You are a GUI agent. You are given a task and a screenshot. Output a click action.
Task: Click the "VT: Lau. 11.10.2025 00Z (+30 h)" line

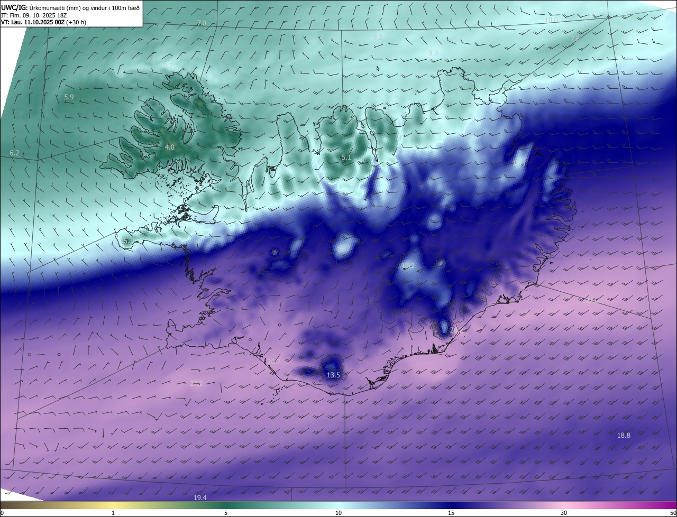[x=43, y=22]
